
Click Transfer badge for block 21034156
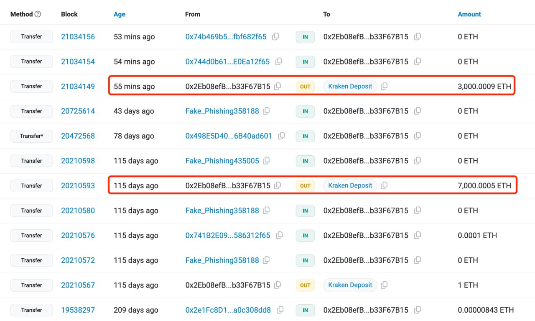(32, 37)
